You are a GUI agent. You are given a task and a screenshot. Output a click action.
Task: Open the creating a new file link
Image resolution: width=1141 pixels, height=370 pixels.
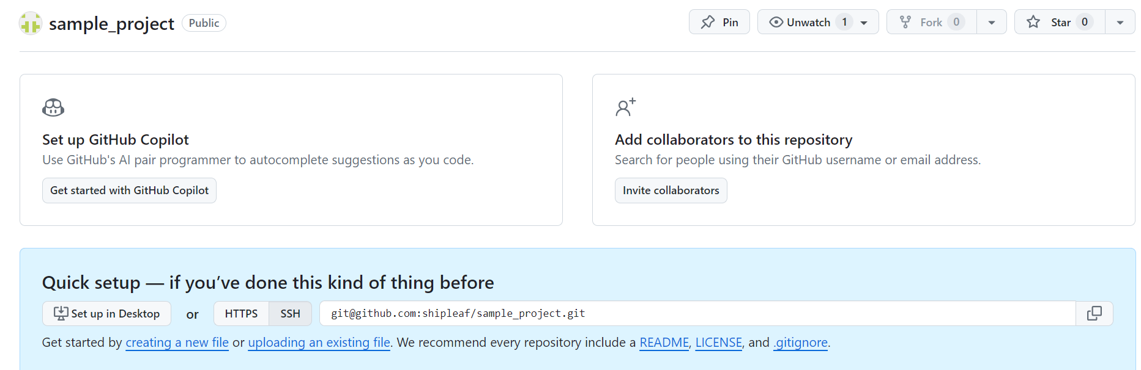click(177, 343)
